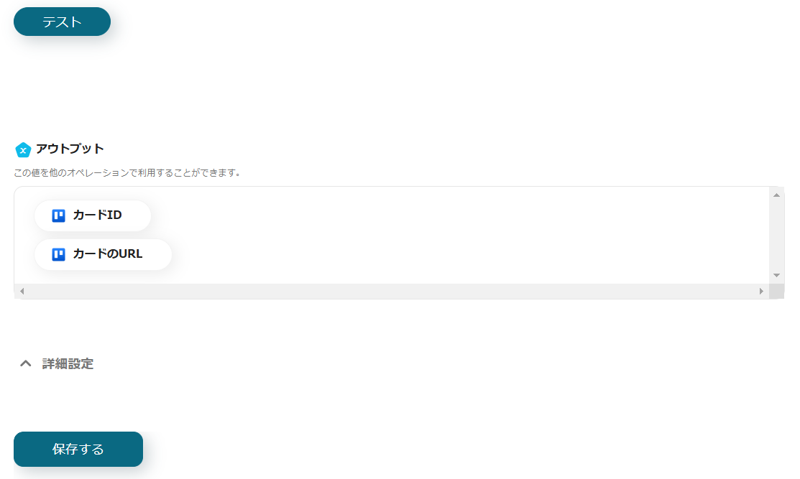Click the horizontal scrollbar right arrow
Viewport: 800px width, 479px height.
[761, 292]
